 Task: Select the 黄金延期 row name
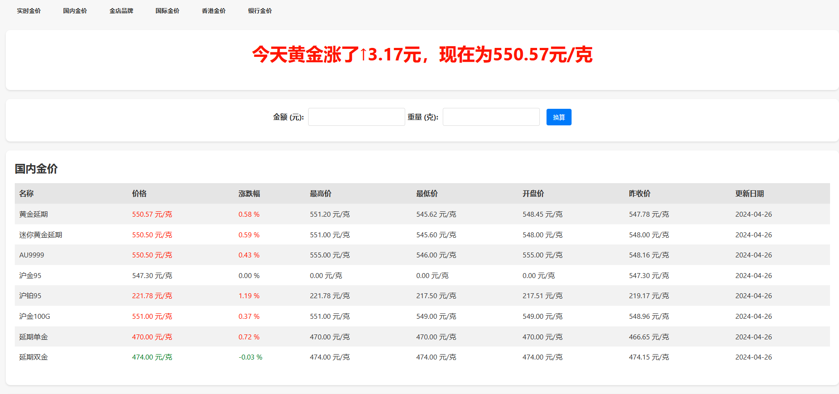click(x=34, y=214)
